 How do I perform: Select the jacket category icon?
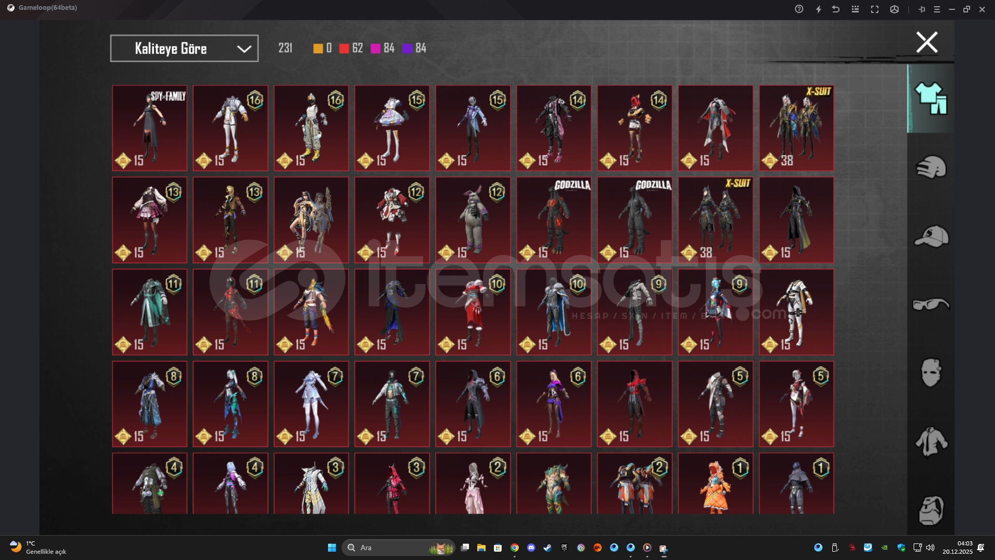tap(931, 442)
